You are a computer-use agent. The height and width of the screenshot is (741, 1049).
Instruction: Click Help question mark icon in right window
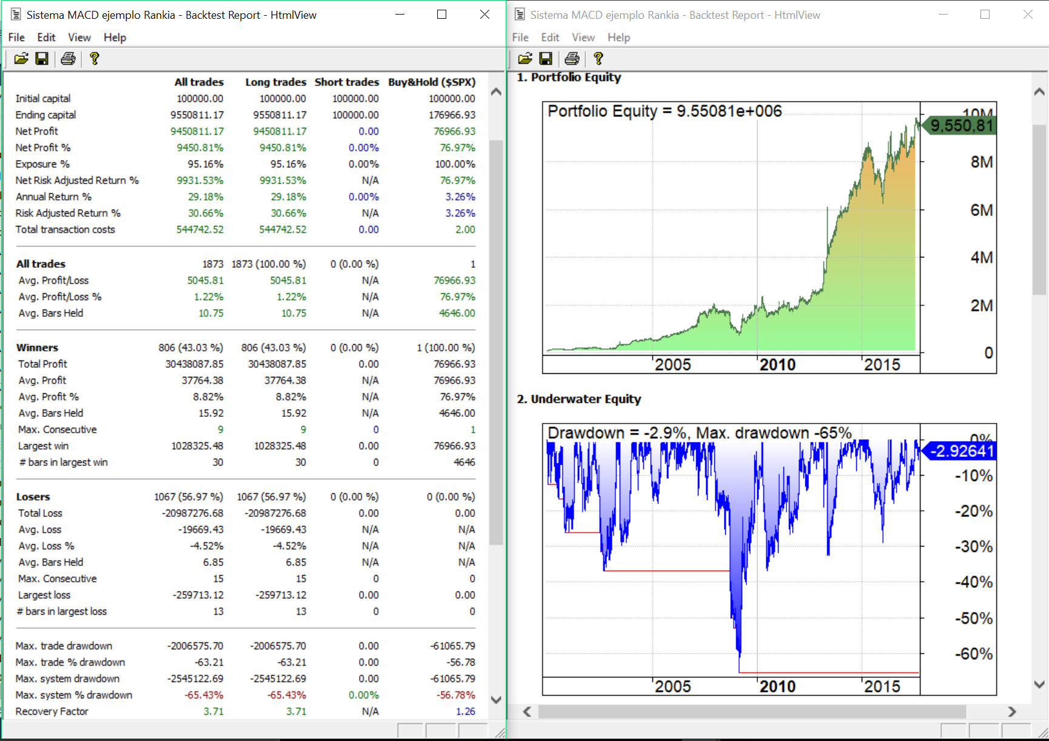(x=598, y=59)
